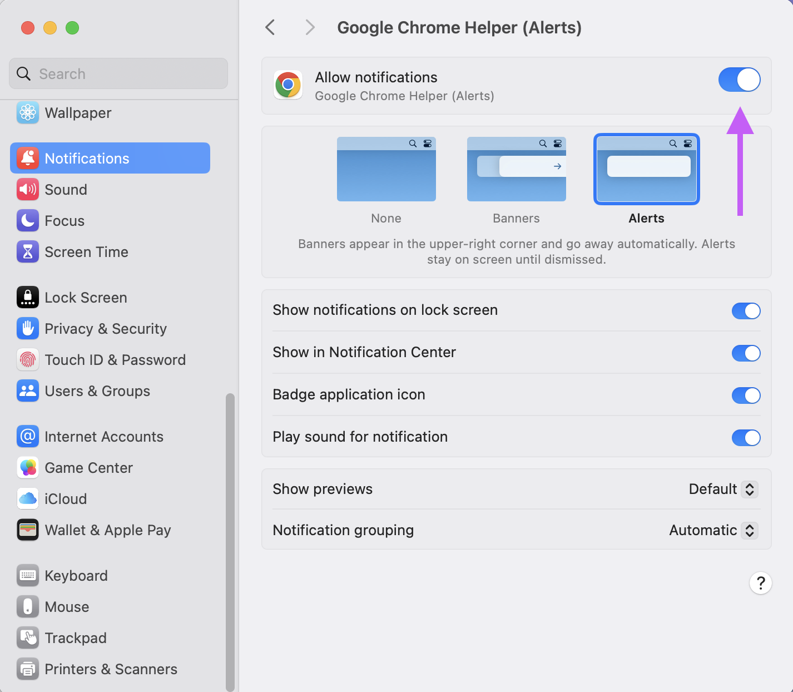Image resolution: width=793 pixels, height=692 pixels.
Task: Minimize the System Settings window
Action: point(50,27)
